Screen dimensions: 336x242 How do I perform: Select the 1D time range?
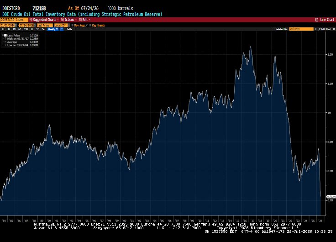click(x=3, y=29)
